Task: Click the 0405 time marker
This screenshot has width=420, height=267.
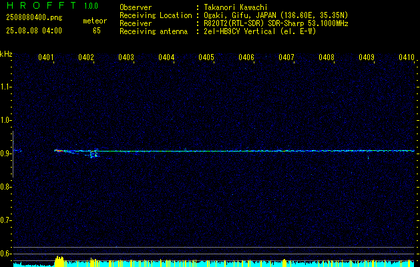Action: (x=206, y=57)
